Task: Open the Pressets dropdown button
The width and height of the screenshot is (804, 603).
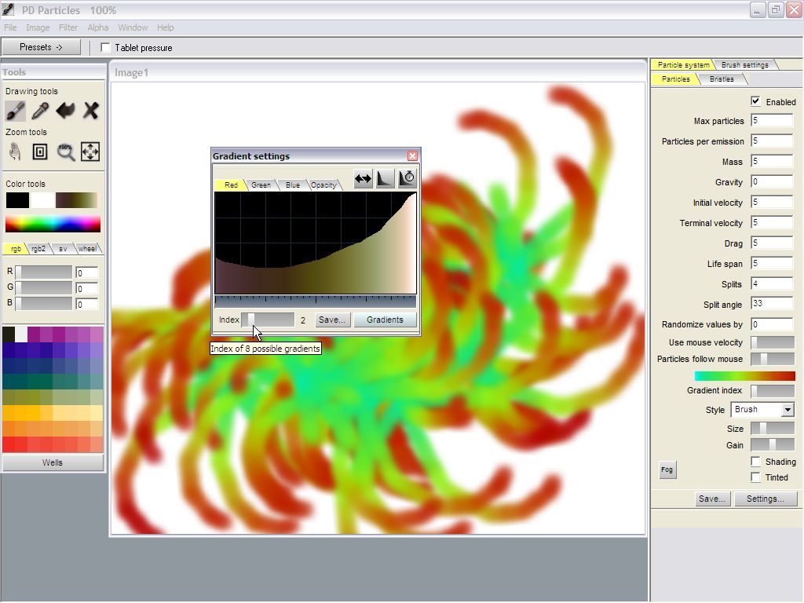Action: point(41,47)
